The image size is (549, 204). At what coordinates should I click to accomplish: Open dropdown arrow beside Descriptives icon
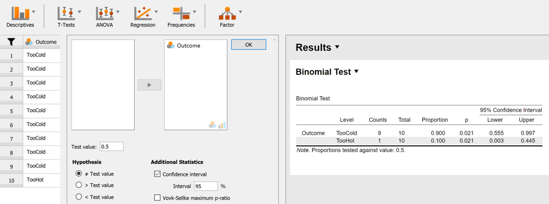34,11
